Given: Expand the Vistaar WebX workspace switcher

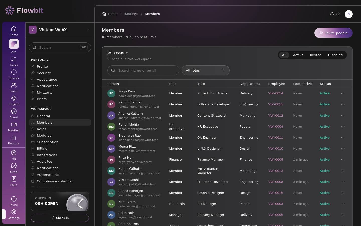Looking at the screenshot, I should pyautogui.click(x=60, y=30).
